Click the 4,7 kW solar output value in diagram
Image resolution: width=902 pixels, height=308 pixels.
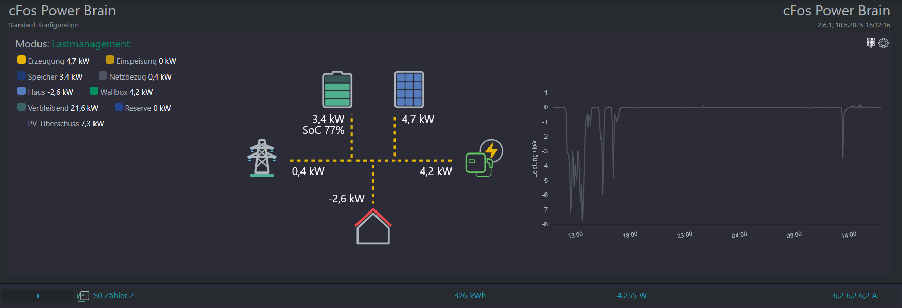click(418, 119)
